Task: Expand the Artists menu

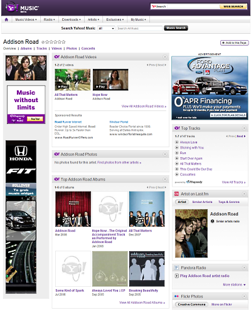Action: (93, 19)
